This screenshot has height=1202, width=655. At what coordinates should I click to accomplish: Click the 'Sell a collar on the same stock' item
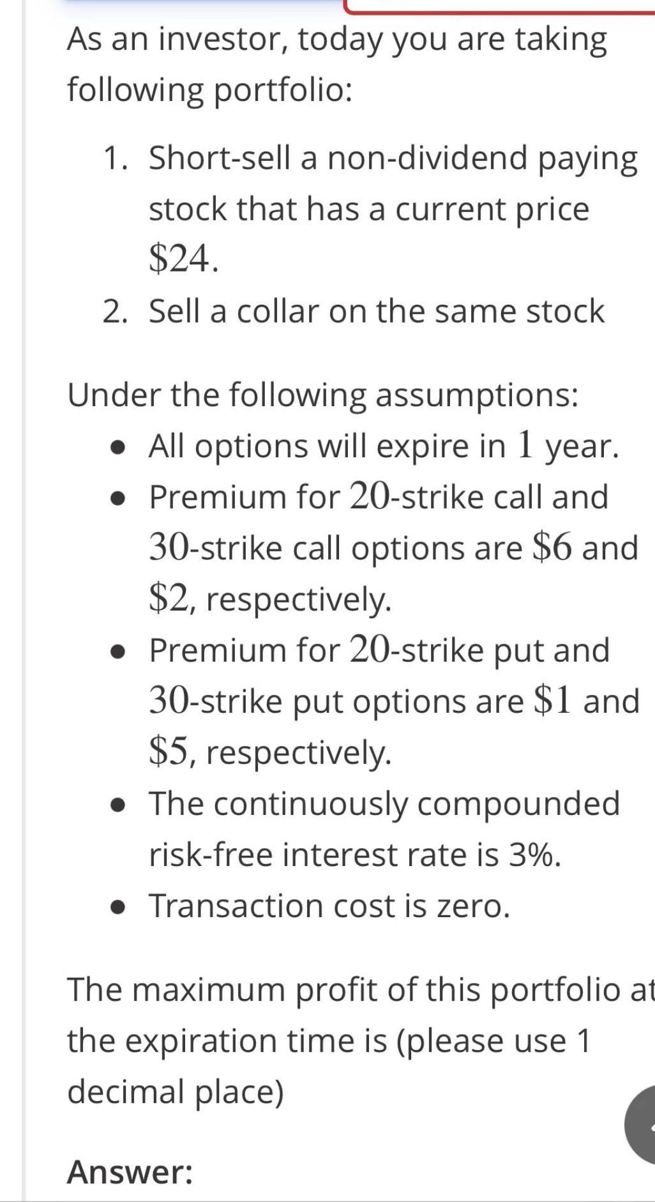(377, 312)
